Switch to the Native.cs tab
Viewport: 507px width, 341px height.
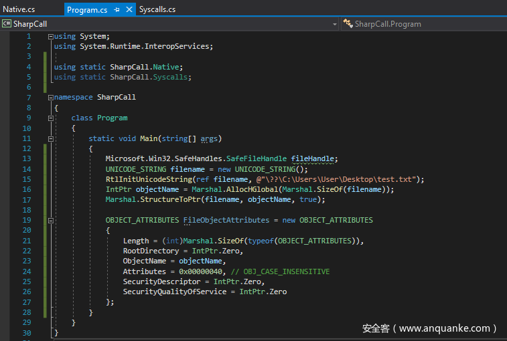coord(19,9)
